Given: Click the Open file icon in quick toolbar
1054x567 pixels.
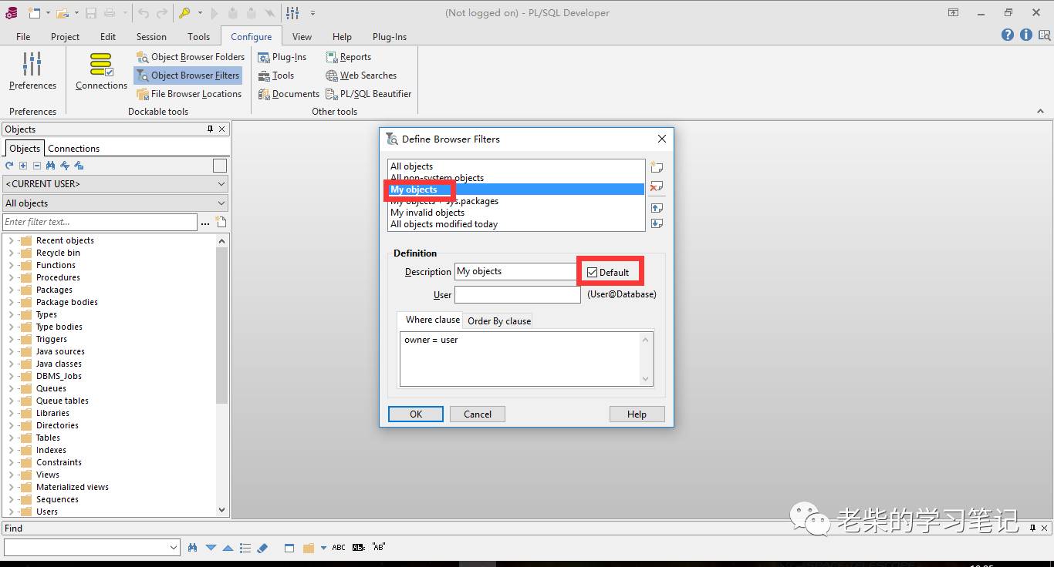Looking at the screenshot, I should 62,13.
